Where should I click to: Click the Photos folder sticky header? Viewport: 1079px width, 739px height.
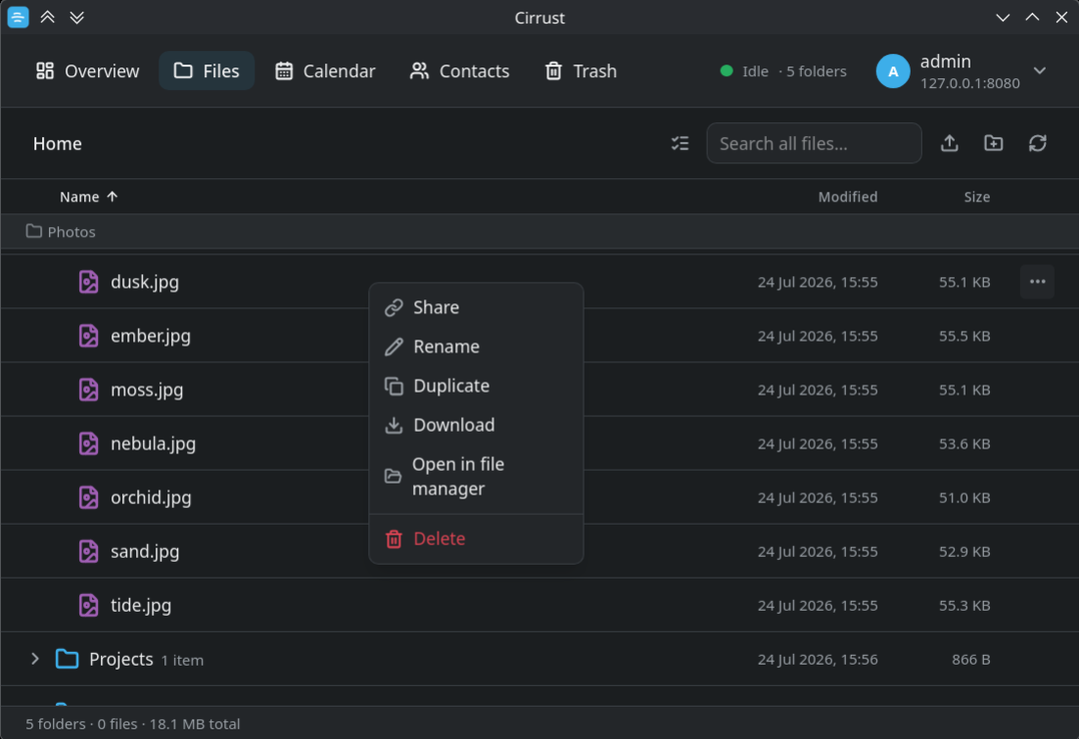539,231
